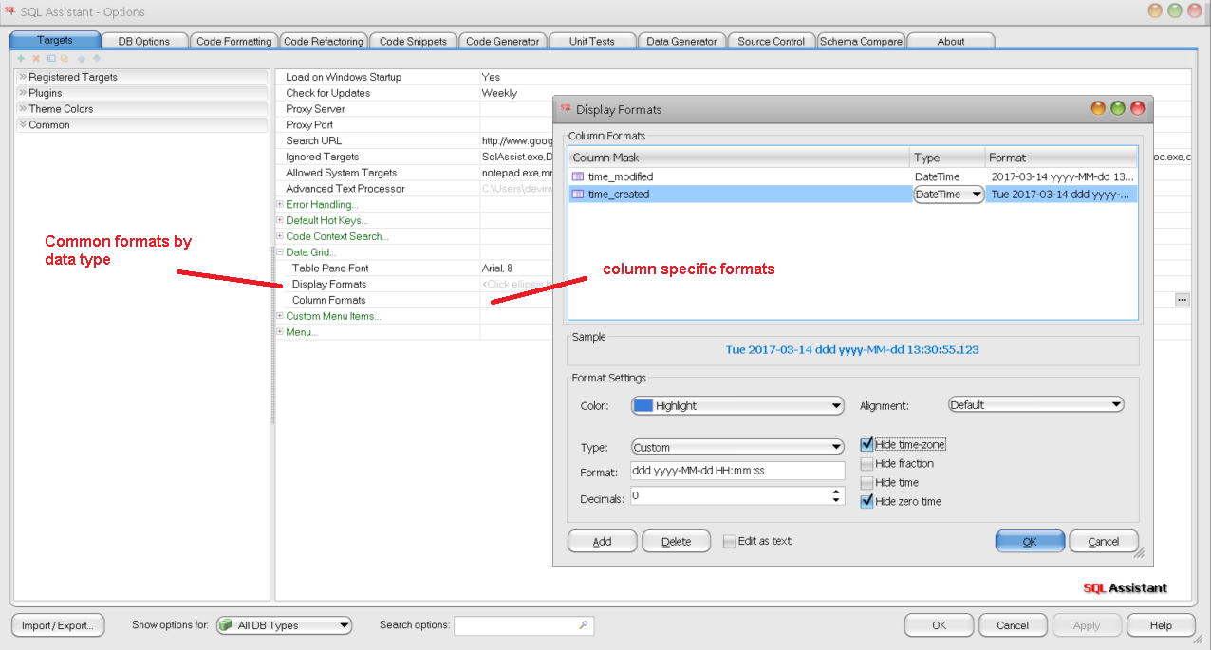This screenshot has height=650, width=1211.
Task: Click Cancel in the Display Formats dialog
Action: (1104, 542)
